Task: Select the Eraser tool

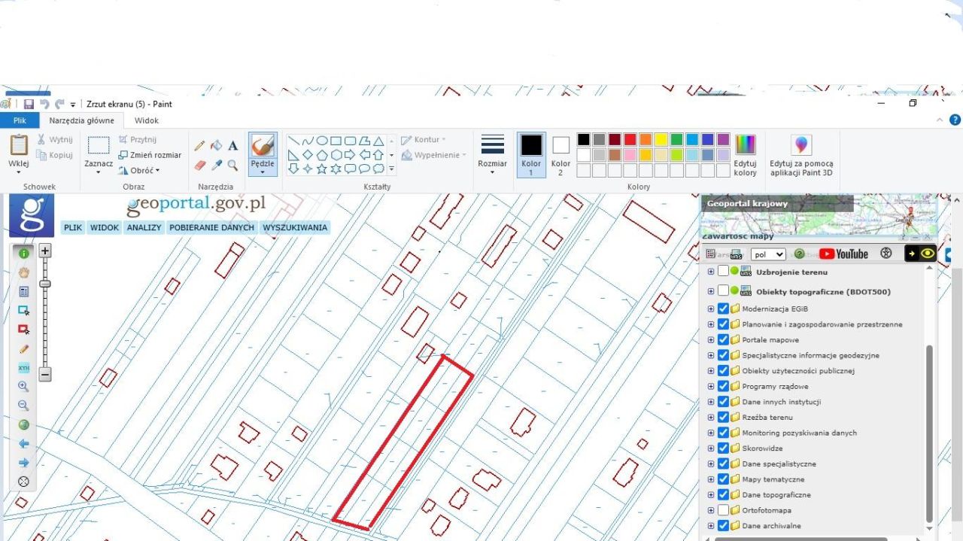Action: [199, 165]
